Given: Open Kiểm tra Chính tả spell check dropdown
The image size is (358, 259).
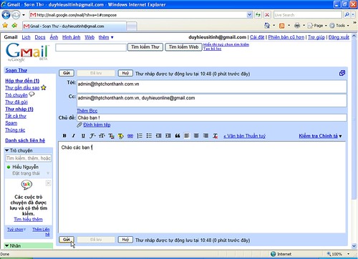Looking at the screenshot, I should coord(320,136).
